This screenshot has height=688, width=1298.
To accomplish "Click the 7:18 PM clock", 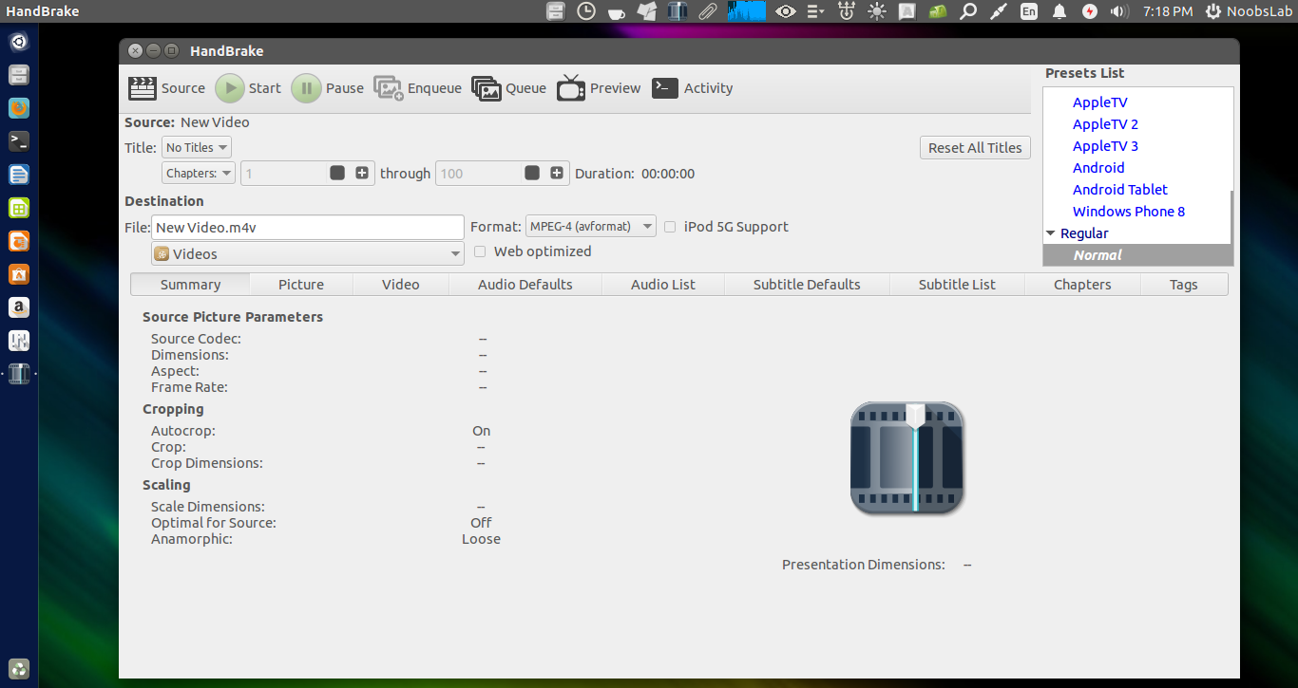I will click(1168, 11).
